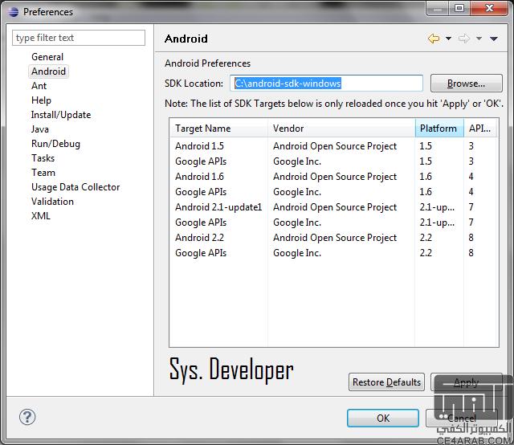Open the back history dropdown arrow
Screen dimensions: 514x445
(x=448, y=39)
